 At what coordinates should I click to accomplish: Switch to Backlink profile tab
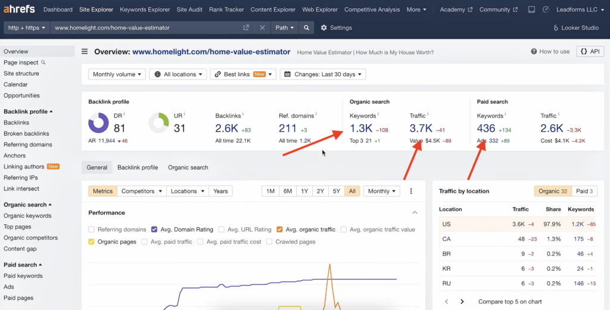click(x=138, y=167)
